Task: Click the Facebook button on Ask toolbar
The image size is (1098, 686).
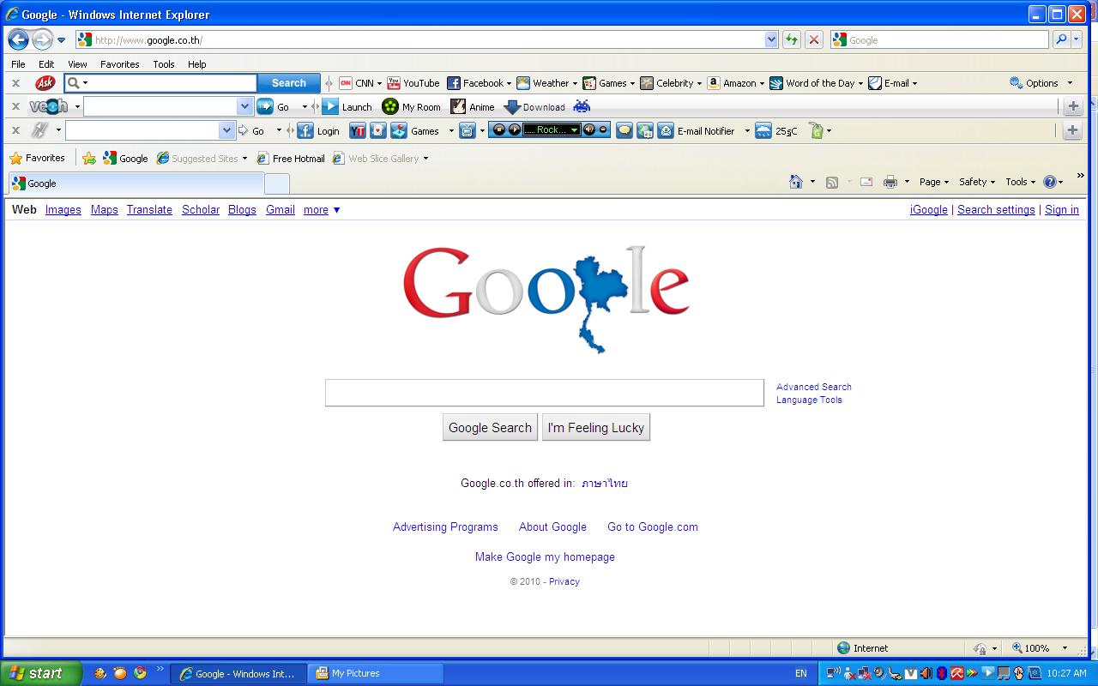Action: tap(479, 83)
